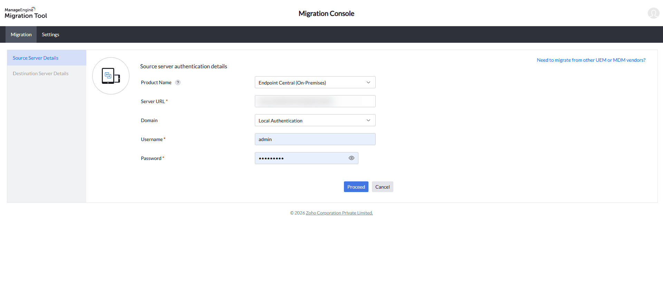Focus the Server URL input field
The width and height of the screenshot is (663, 300).
(315, 101)
